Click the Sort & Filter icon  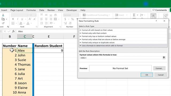coord(141,15)
